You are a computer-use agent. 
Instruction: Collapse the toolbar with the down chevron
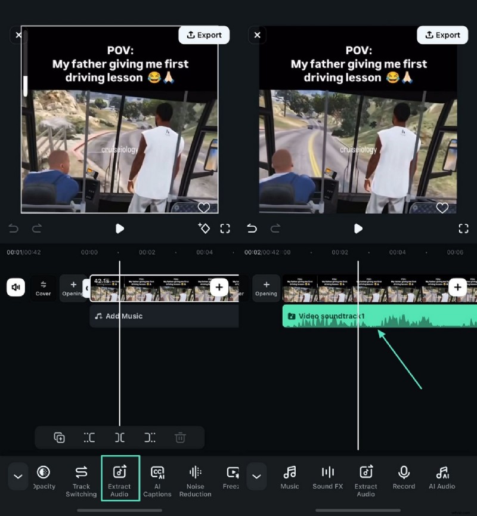coord(18,476)
